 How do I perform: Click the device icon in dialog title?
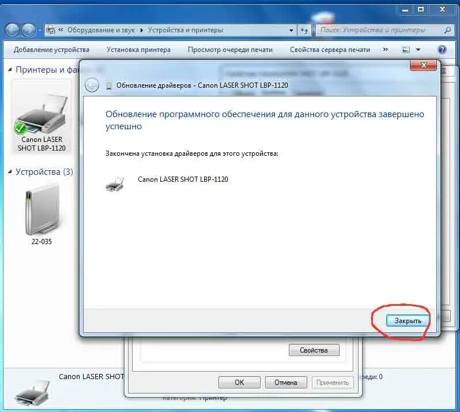pos(109,85)
